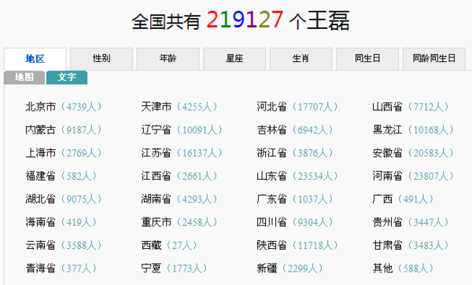Click 吉林省 (6942人) entry
This screenshot has width=472, height=285.
click(x=295, y=130)
